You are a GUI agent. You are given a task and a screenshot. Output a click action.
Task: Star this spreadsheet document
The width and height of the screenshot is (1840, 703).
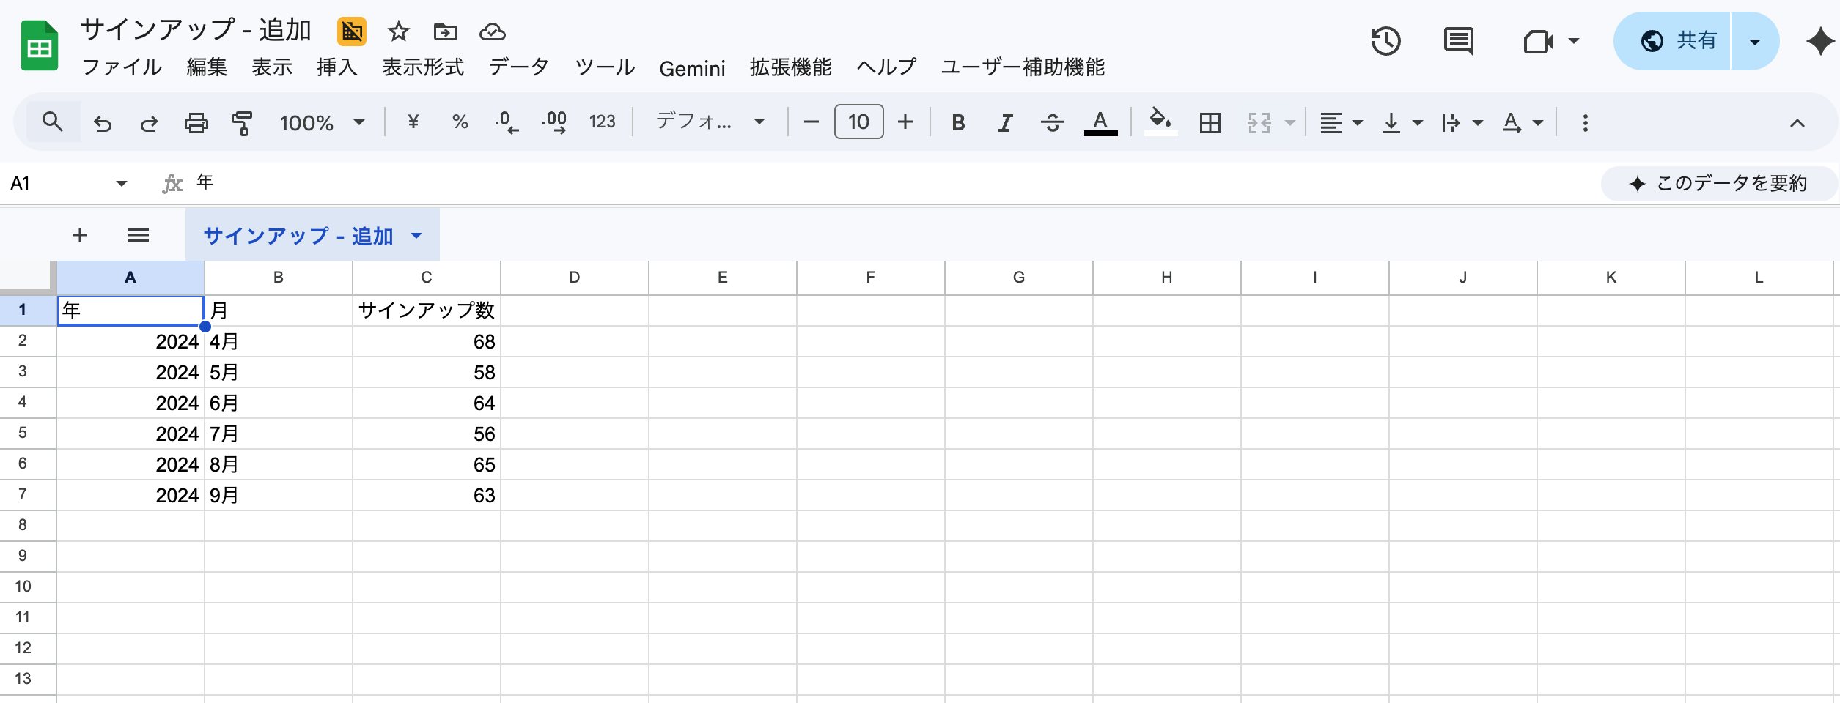(399, 31)
